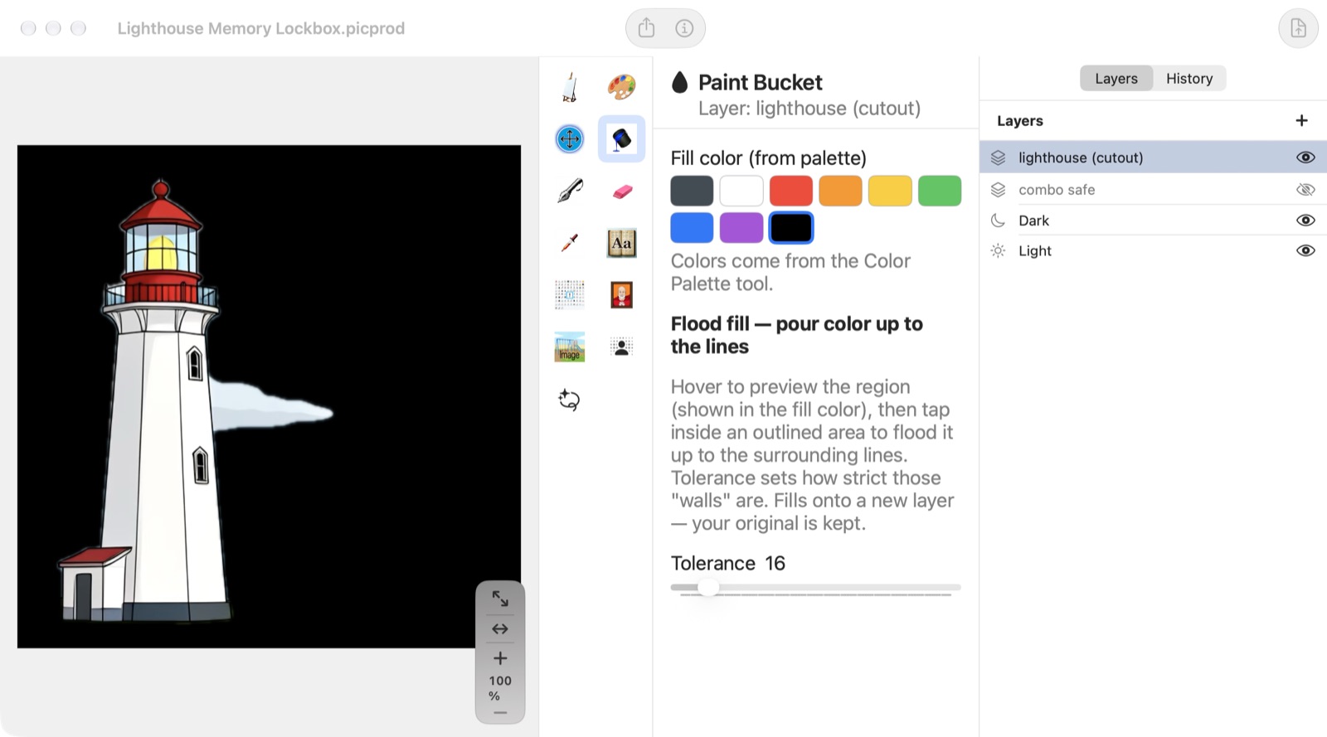Open the Color Palette tool
The image size is (1327, 737).
[621, 86]
